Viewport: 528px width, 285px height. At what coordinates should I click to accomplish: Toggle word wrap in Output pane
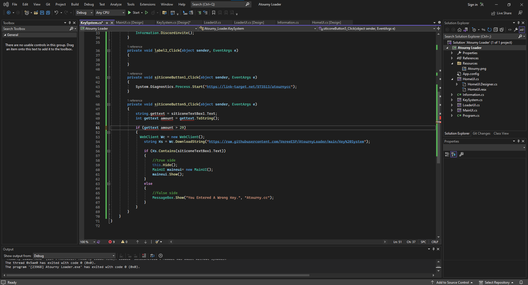152,256
